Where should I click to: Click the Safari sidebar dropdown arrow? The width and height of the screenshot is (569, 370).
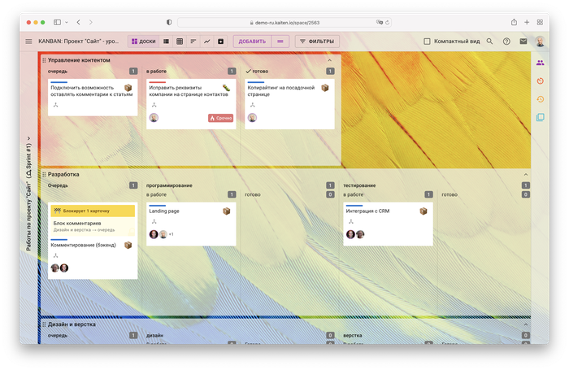[x=67, y=22]
